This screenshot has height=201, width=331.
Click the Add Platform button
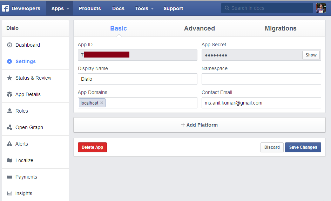[x=200, y=125]
